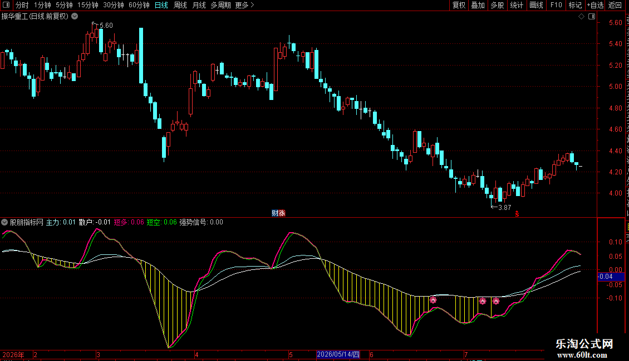Click the first pink strong-signal flower icon

coord(433,300)
